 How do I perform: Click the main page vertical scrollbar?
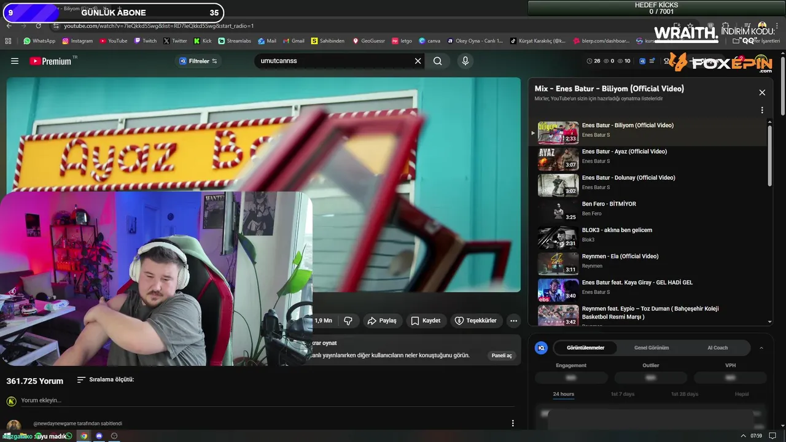[x=783, y=86]
